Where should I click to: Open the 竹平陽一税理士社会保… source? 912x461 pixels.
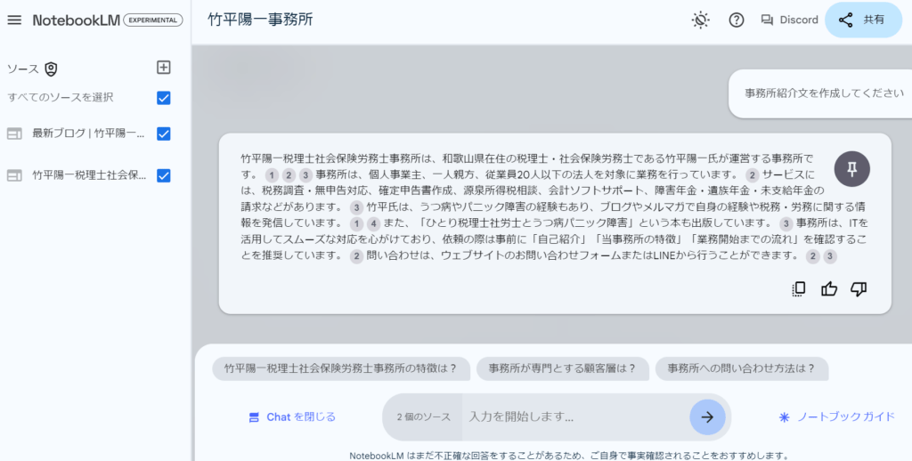89,175
